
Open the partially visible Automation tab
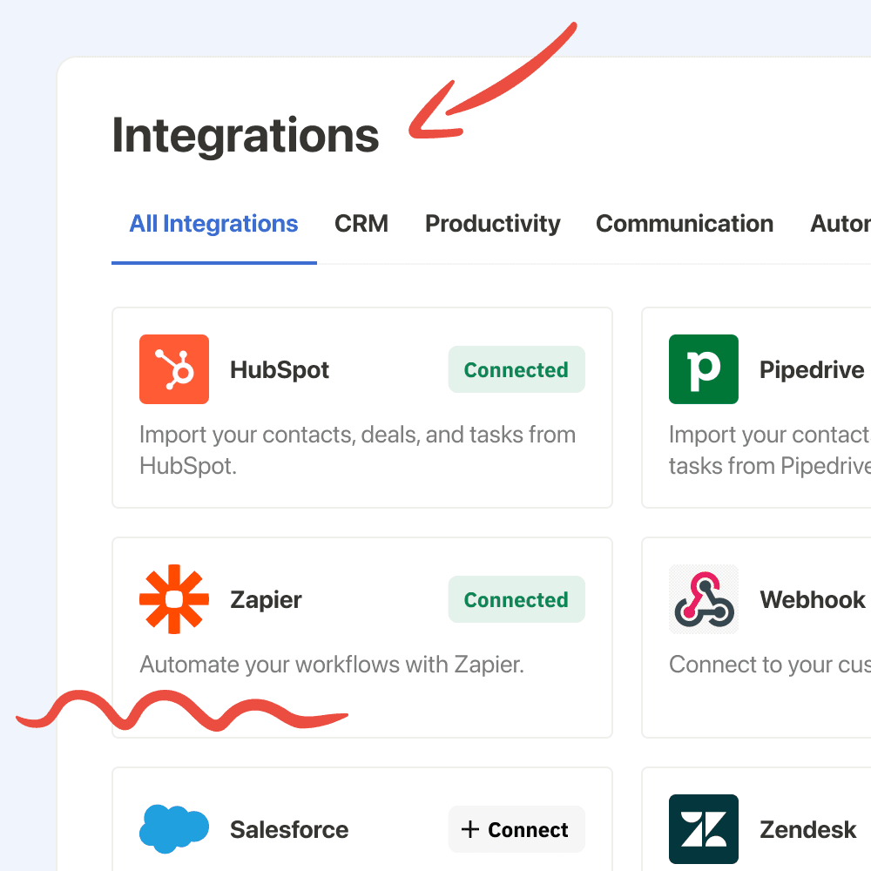click(840, 224)
